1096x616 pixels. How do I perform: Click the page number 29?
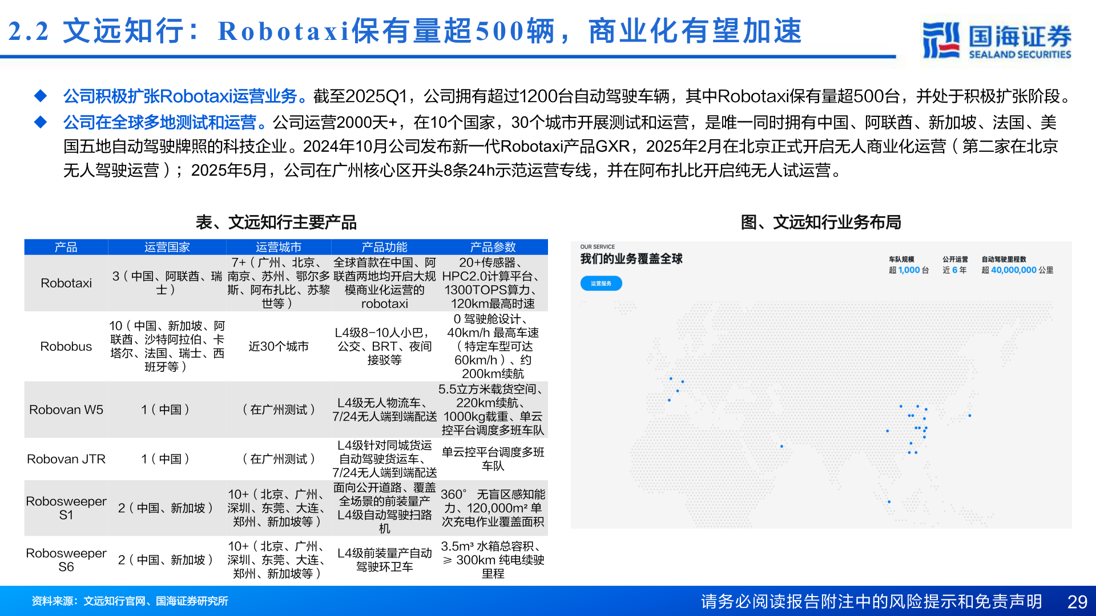tap(1077, 602)
